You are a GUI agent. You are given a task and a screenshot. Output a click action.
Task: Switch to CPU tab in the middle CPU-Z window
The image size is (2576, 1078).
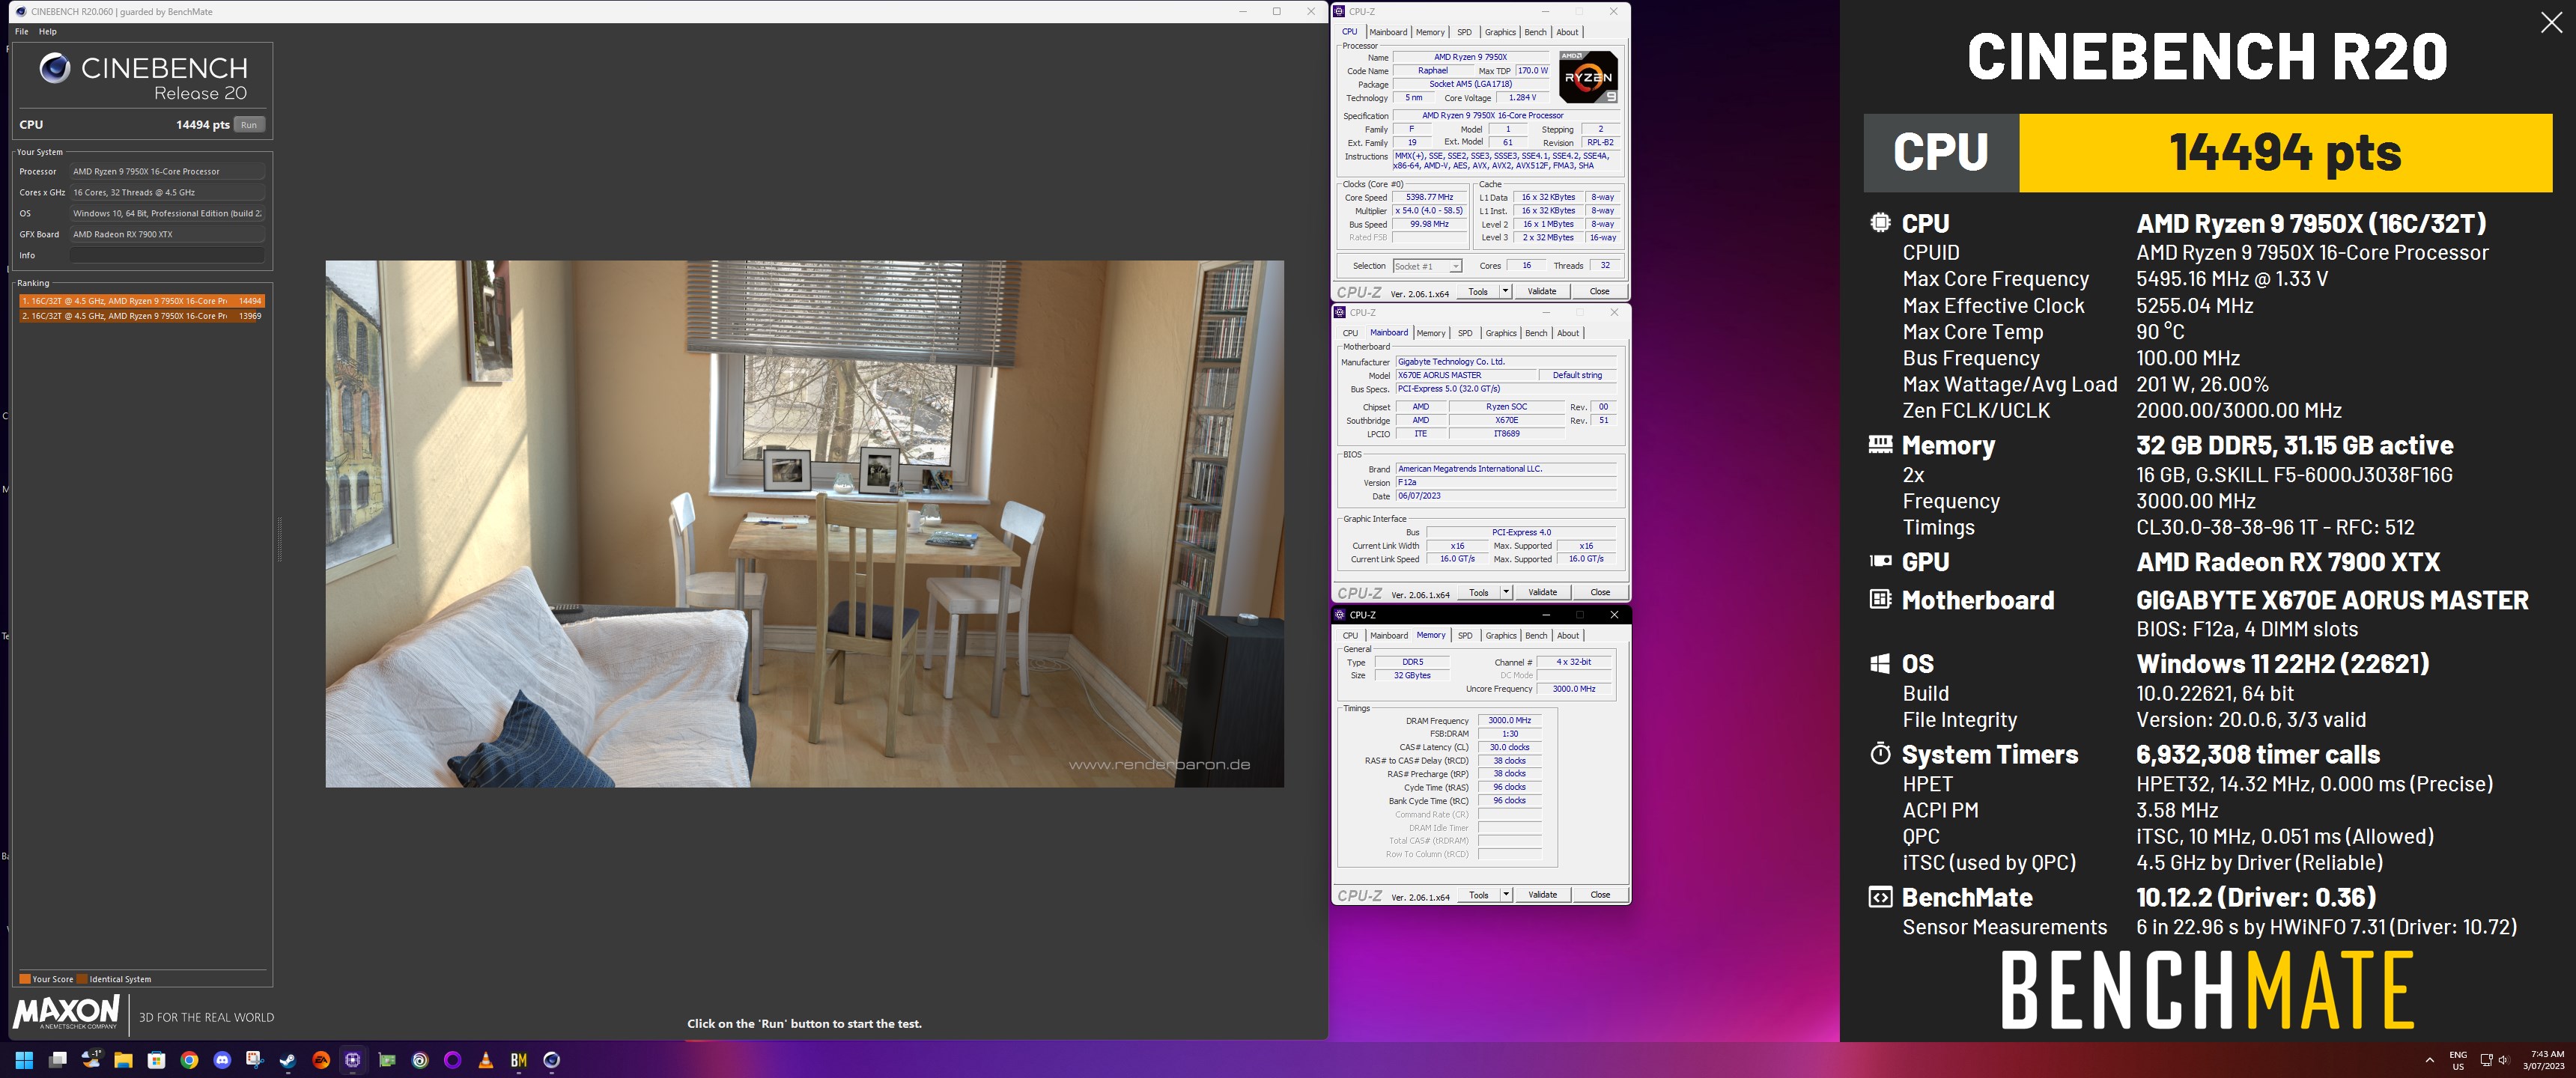point(1350,333)
